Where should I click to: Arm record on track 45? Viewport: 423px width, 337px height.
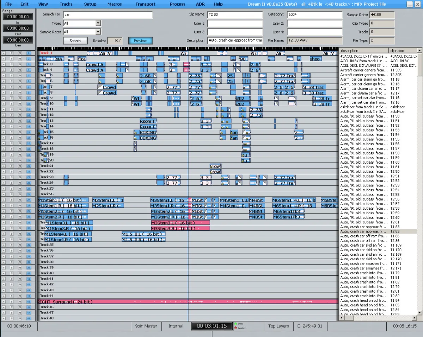tap(4, 301)
